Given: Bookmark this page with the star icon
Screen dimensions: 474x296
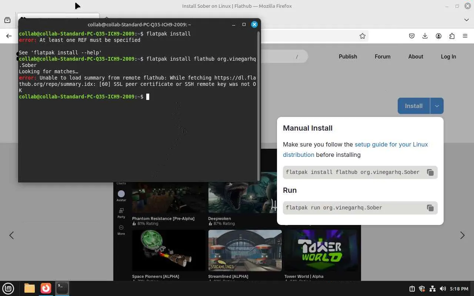Looking at the screenshot, I should pos(363,36).
